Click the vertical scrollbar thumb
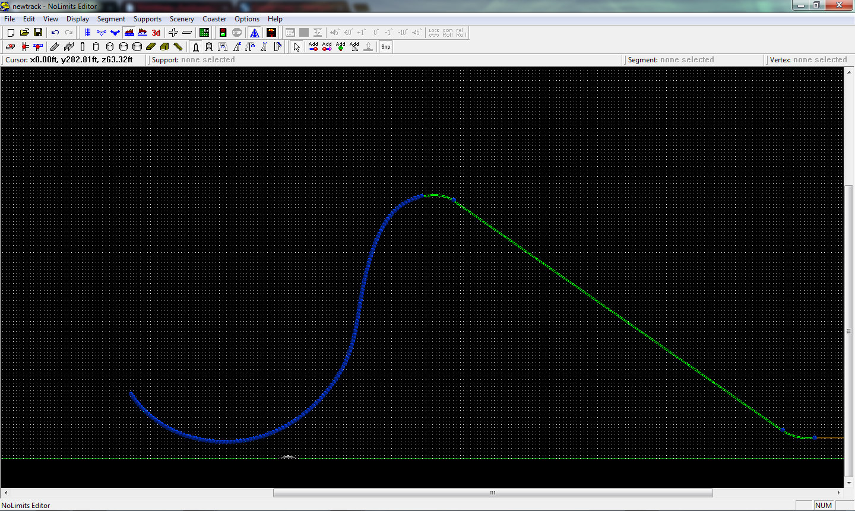The width and height of the screenshot is (855, 511). (849, 331)
